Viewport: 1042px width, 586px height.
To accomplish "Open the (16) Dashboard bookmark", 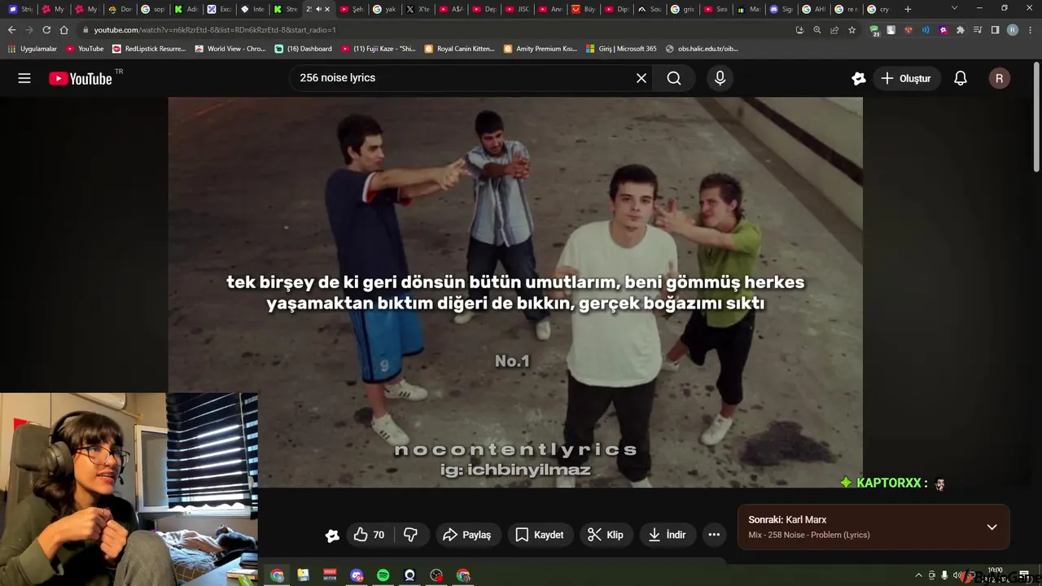I will 303,49.
